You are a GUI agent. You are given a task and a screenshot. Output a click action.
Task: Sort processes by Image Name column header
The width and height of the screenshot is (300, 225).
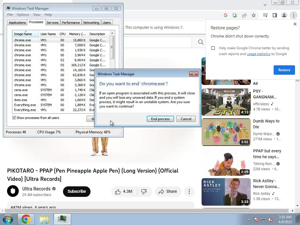pyautogui.click(x=26, y=34)
